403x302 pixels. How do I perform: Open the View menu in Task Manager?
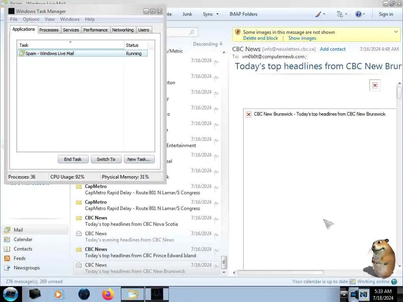(50, 19)
